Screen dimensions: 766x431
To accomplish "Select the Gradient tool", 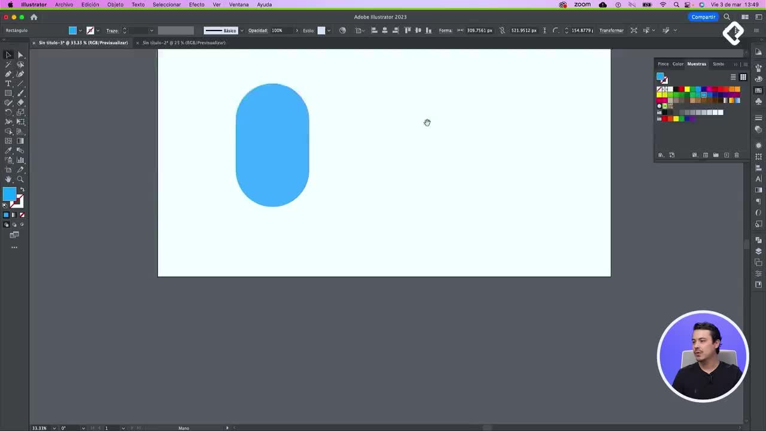I will point(20,141).
